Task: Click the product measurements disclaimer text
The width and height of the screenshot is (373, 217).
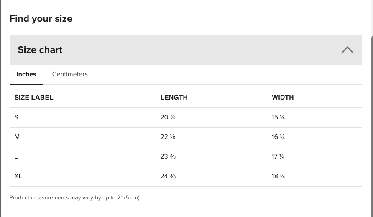Action: (75, 198)
